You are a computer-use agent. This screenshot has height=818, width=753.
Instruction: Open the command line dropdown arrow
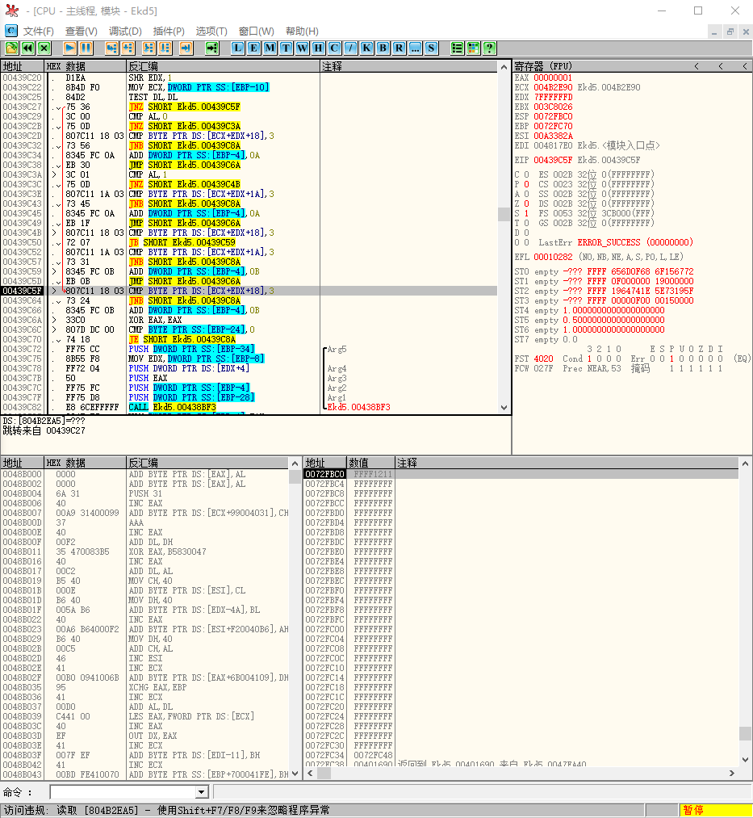(202, 792)
